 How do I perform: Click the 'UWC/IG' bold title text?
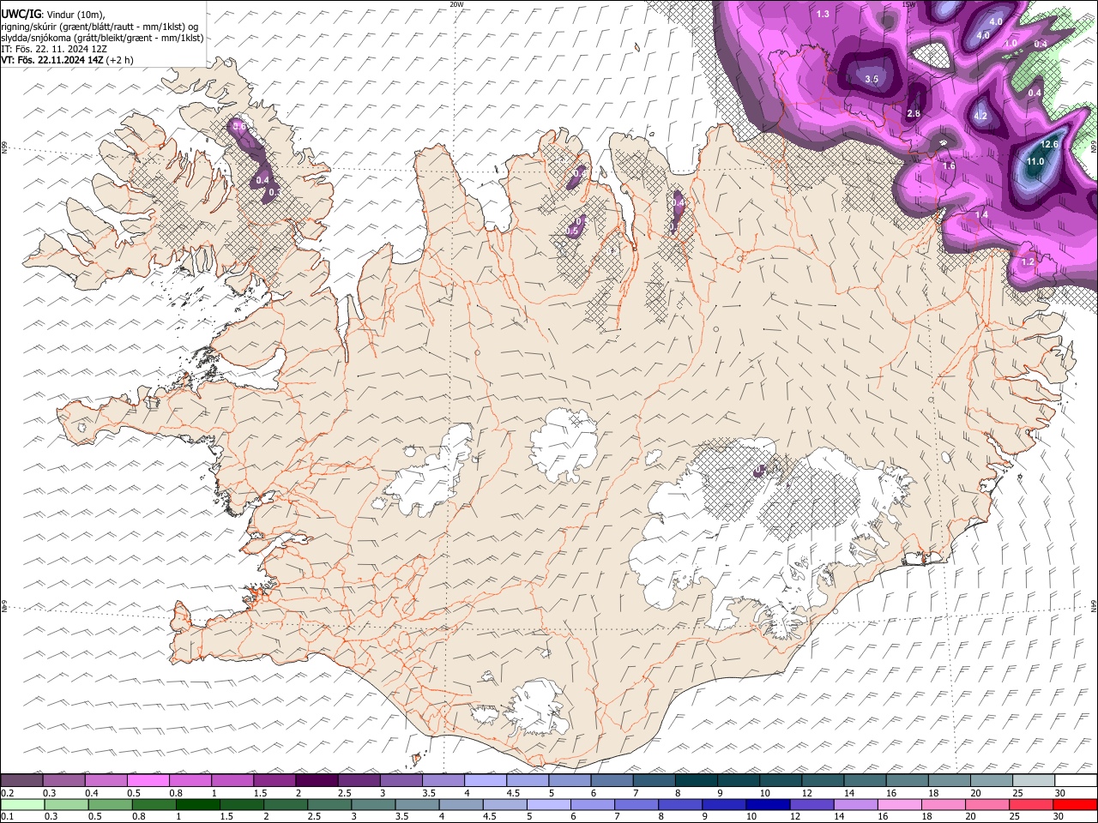click(21, 15)
